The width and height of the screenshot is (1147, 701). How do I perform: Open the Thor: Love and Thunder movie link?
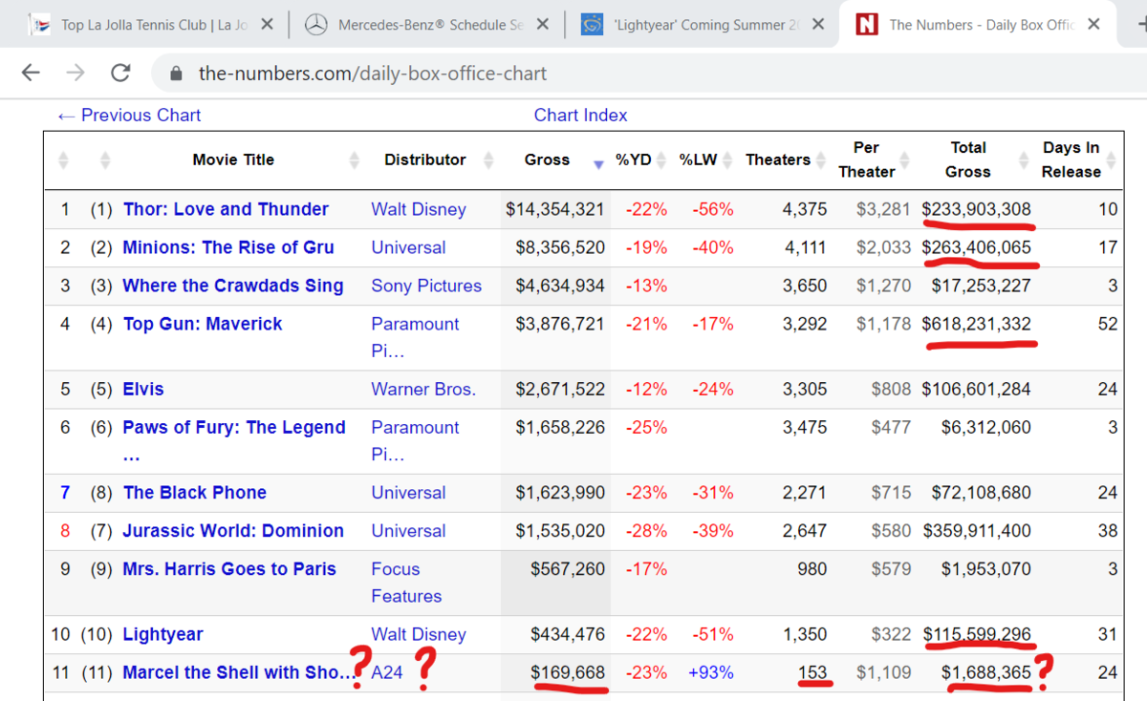coord(226,209)
